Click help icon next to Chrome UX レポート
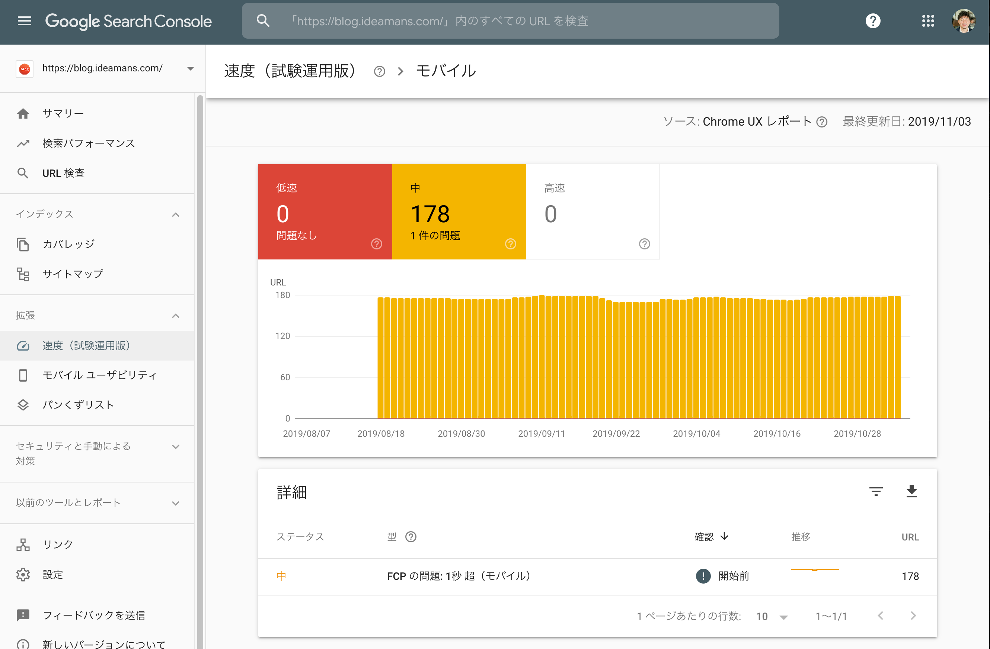This screenshot has height=649, width=990. point(821,122)
